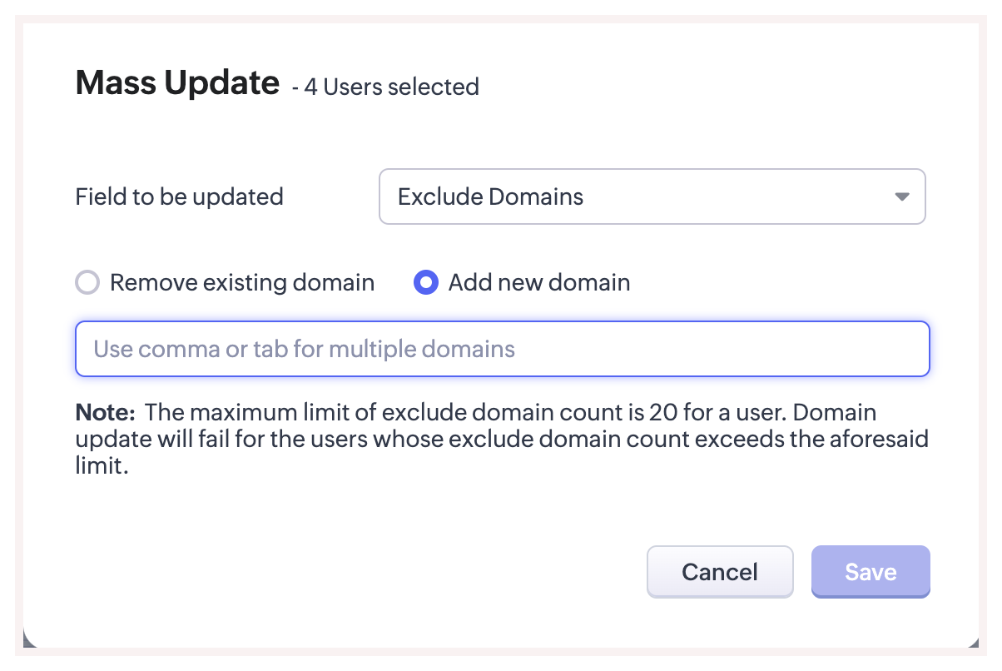Click the 'Add new domain' label text
Screen dimensions: 1002x671
pos(538,283)
